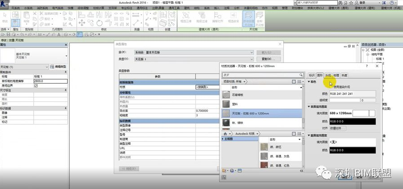This screenshot has height=189, width=403.
Task: Click the home icon in library path bar
Action: click(x=226, y=134)
